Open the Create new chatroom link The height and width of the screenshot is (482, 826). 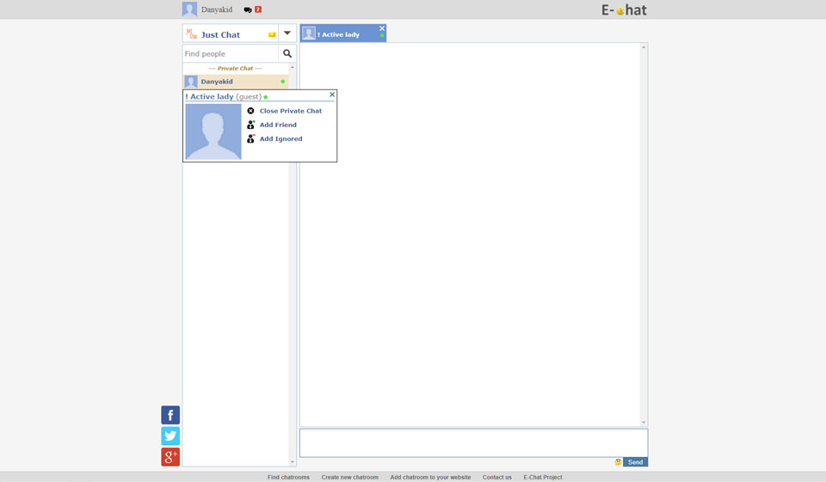point(349,477)
